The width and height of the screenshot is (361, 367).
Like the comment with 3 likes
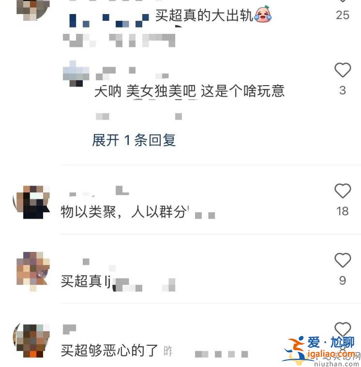pos(342,70)
